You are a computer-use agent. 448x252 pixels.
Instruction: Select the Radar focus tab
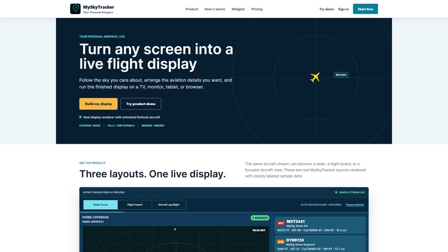click(x=101, y=205)
